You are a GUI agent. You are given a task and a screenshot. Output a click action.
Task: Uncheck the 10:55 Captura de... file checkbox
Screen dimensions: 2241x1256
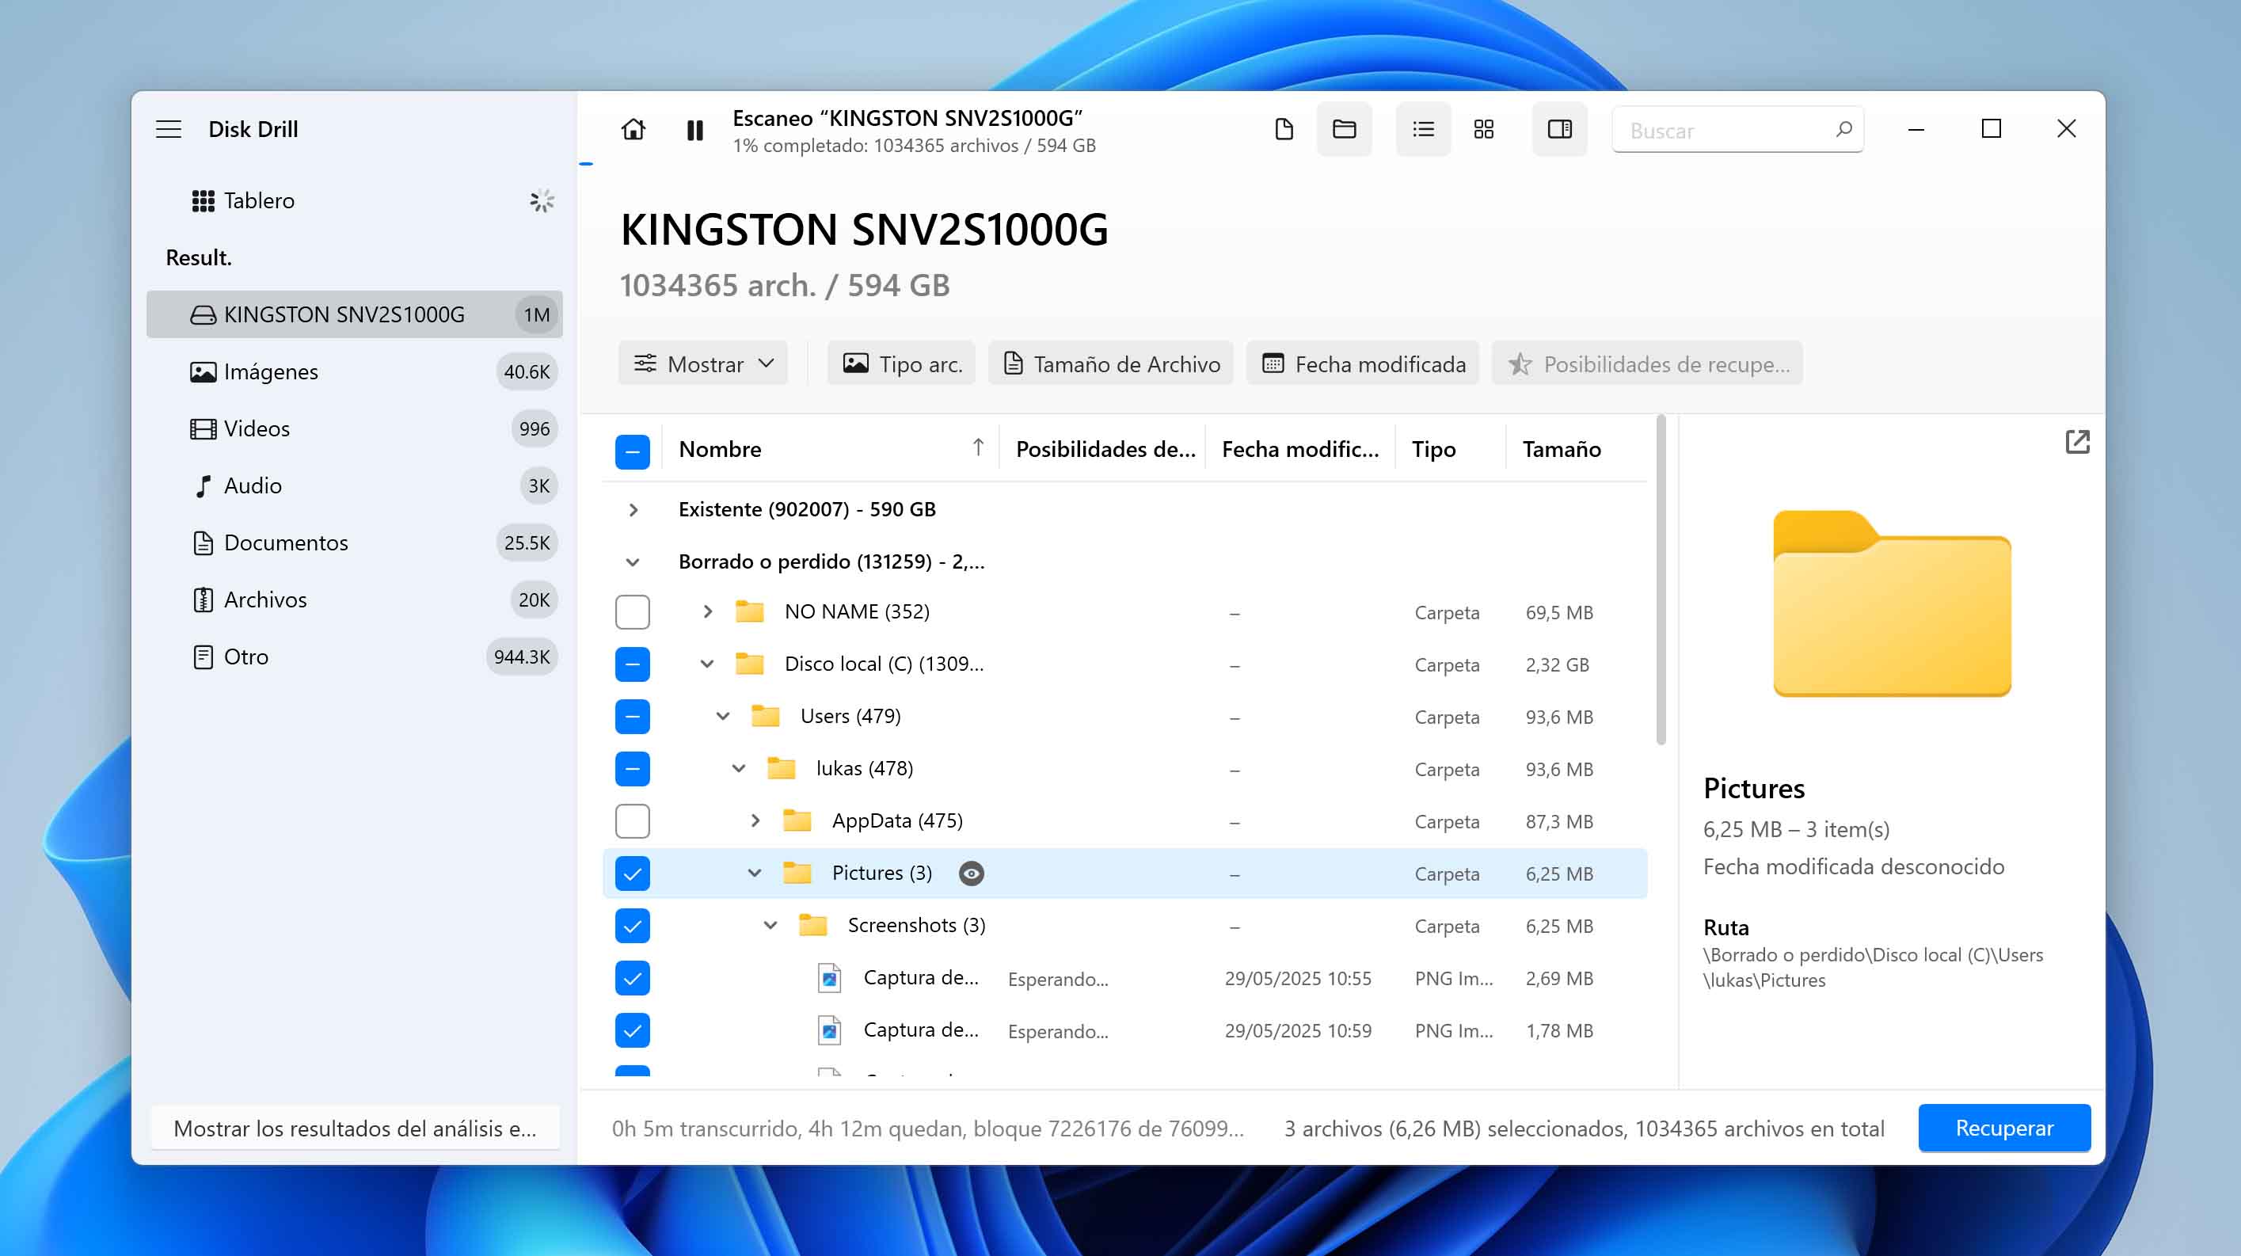633,978
